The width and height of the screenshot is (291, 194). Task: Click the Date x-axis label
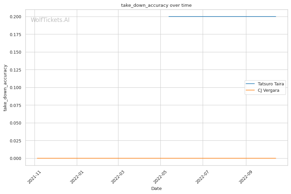point(156,188)
